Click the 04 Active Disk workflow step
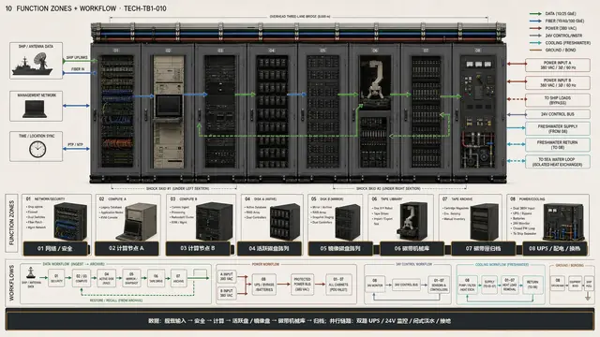 pos(106,278)
